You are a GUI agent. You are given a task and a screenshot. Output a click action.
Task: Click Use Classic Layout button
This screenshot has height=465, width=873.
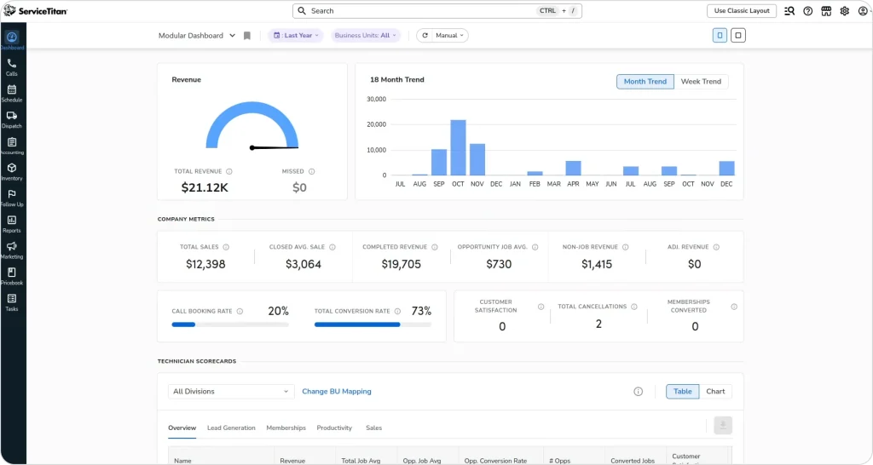(x=742, y=10)
